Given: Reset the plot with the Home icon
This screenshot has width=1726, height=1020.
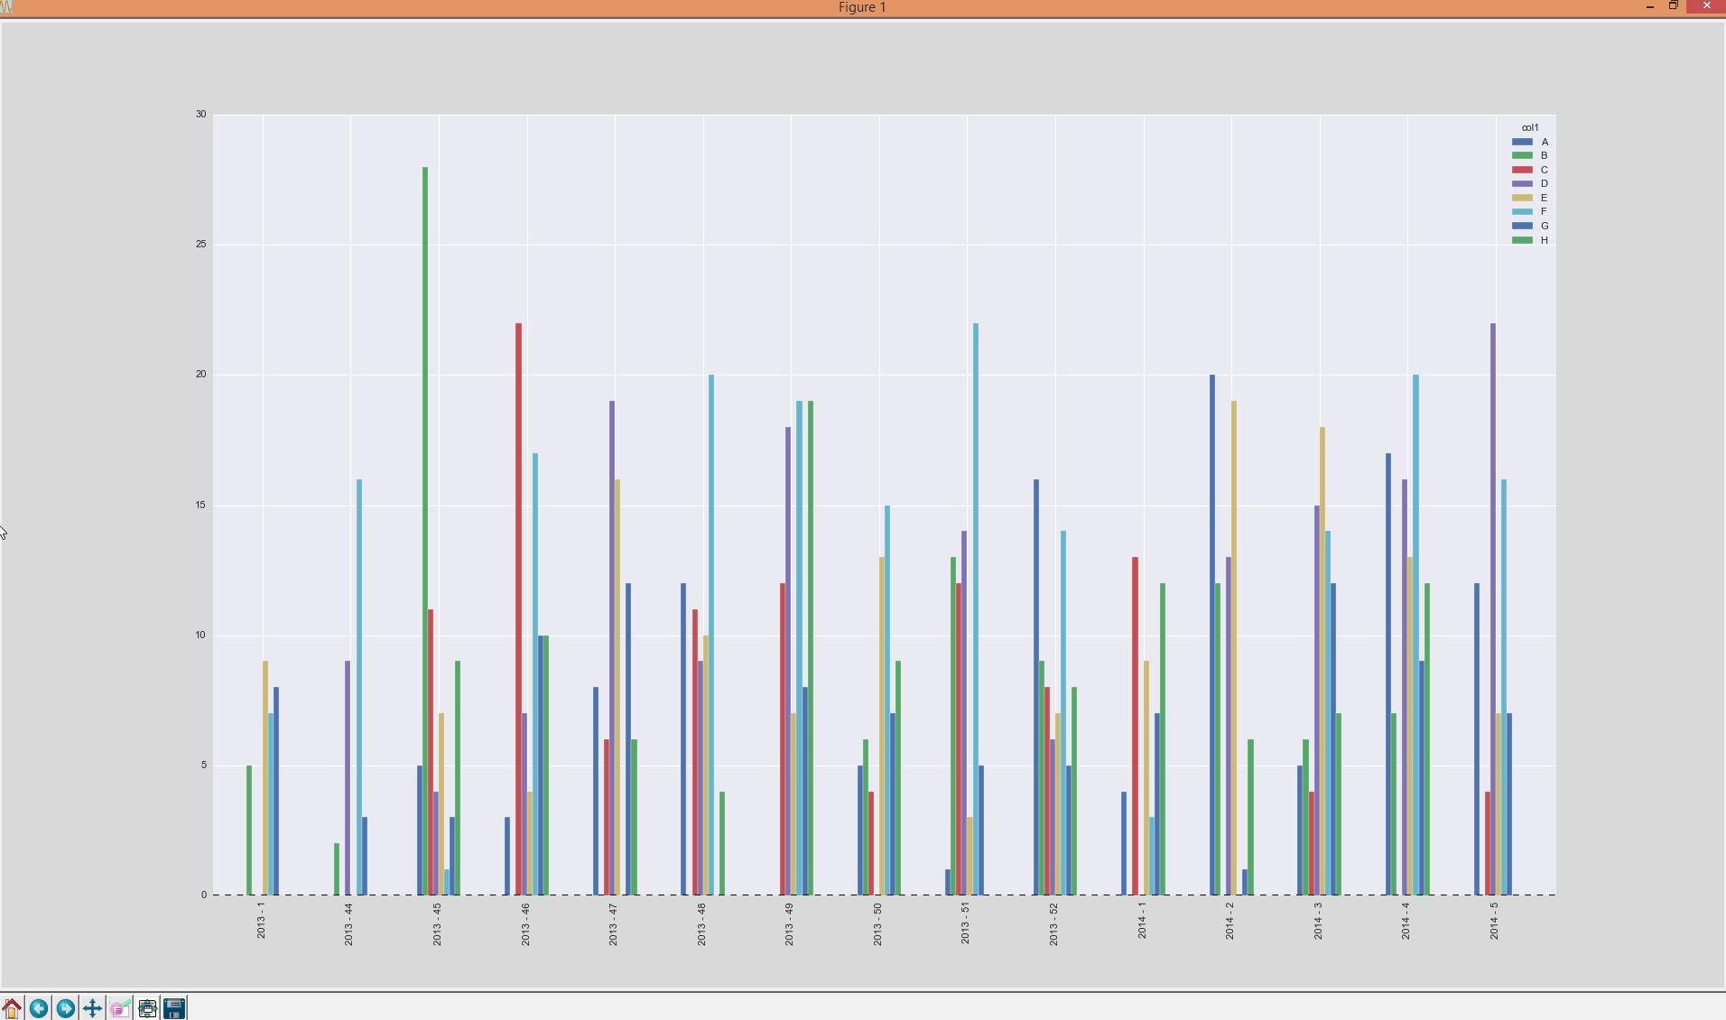Looking at the screenshot, I should point(12,1007).
